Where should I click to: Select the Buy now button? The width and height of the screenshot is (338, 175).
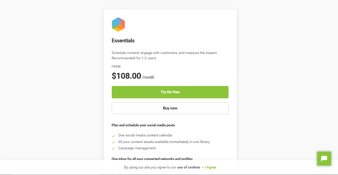(x=170, y=108)
